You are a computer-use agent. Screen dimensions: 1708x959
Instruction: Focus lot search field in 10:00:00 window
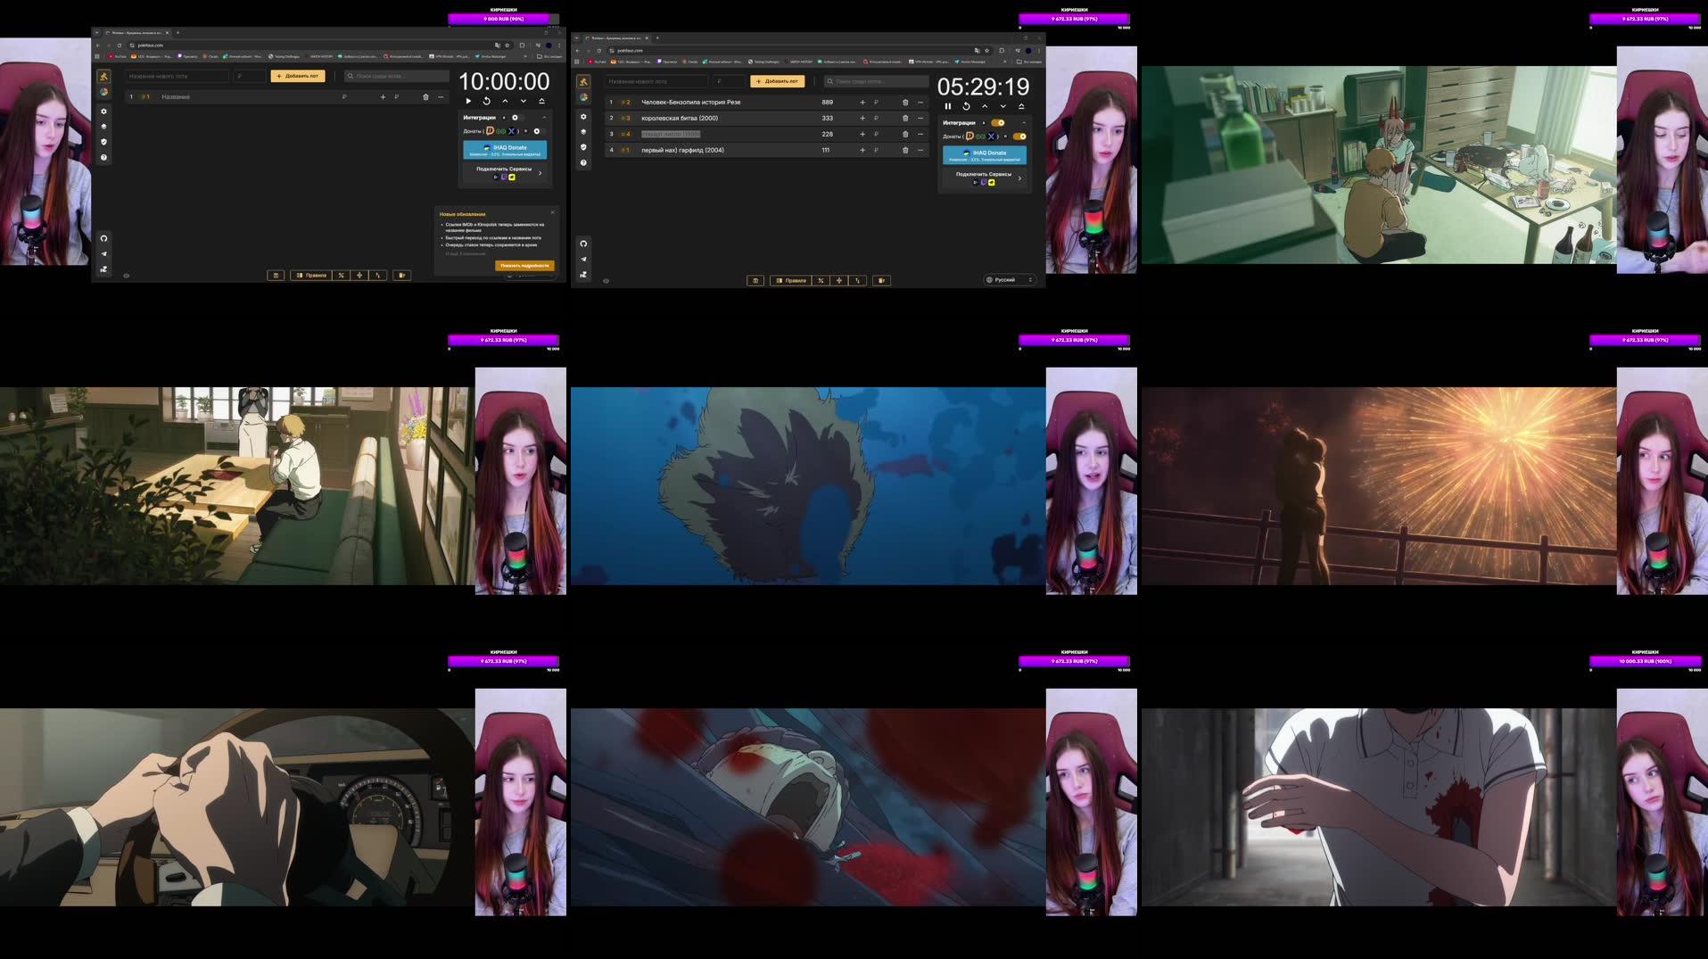(397, 76)
